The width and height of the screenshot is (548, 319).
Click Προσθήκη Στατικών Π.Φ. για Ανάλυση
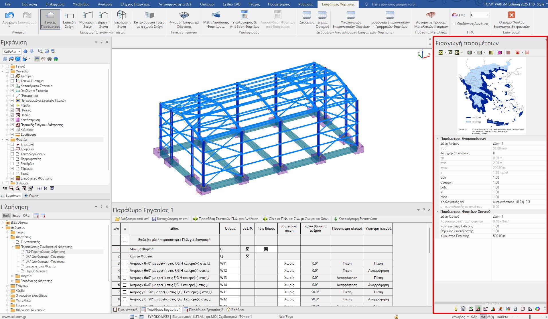pos(226,219)
